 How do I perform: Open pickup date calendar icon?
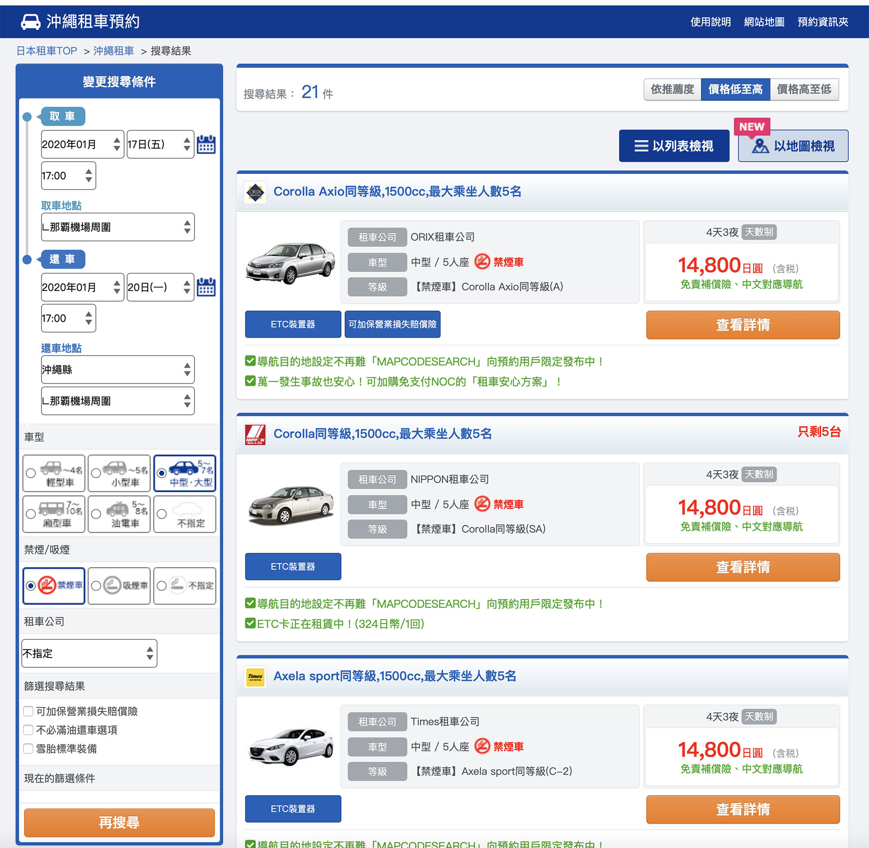click(206, 144)
